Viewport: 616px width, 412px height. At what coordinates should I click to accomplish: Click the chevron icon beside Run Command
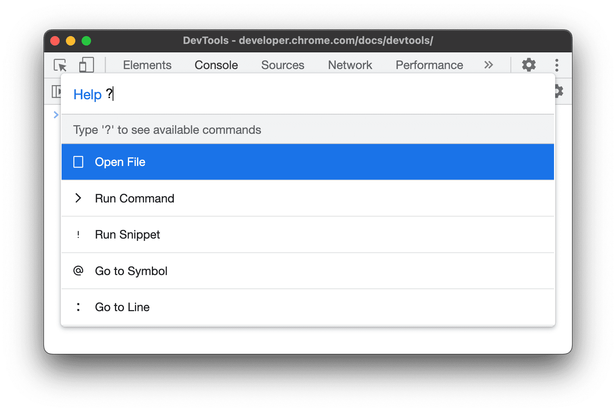click(78, 198)
